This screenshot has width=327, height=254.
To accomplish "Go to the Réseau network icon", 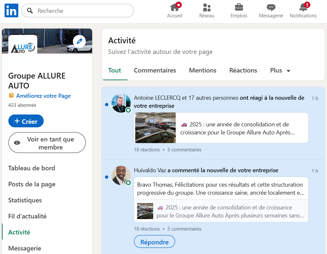I will 207,7.
